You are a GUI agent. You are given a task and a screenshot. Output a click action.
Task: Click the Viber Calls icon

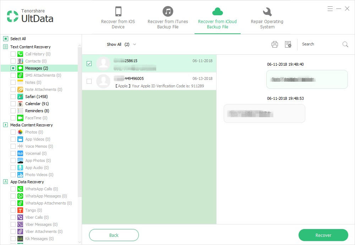(20, 217)
